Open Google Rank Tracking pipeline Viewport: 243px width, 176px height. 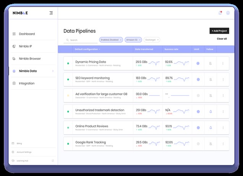click(x=91, y=142)
